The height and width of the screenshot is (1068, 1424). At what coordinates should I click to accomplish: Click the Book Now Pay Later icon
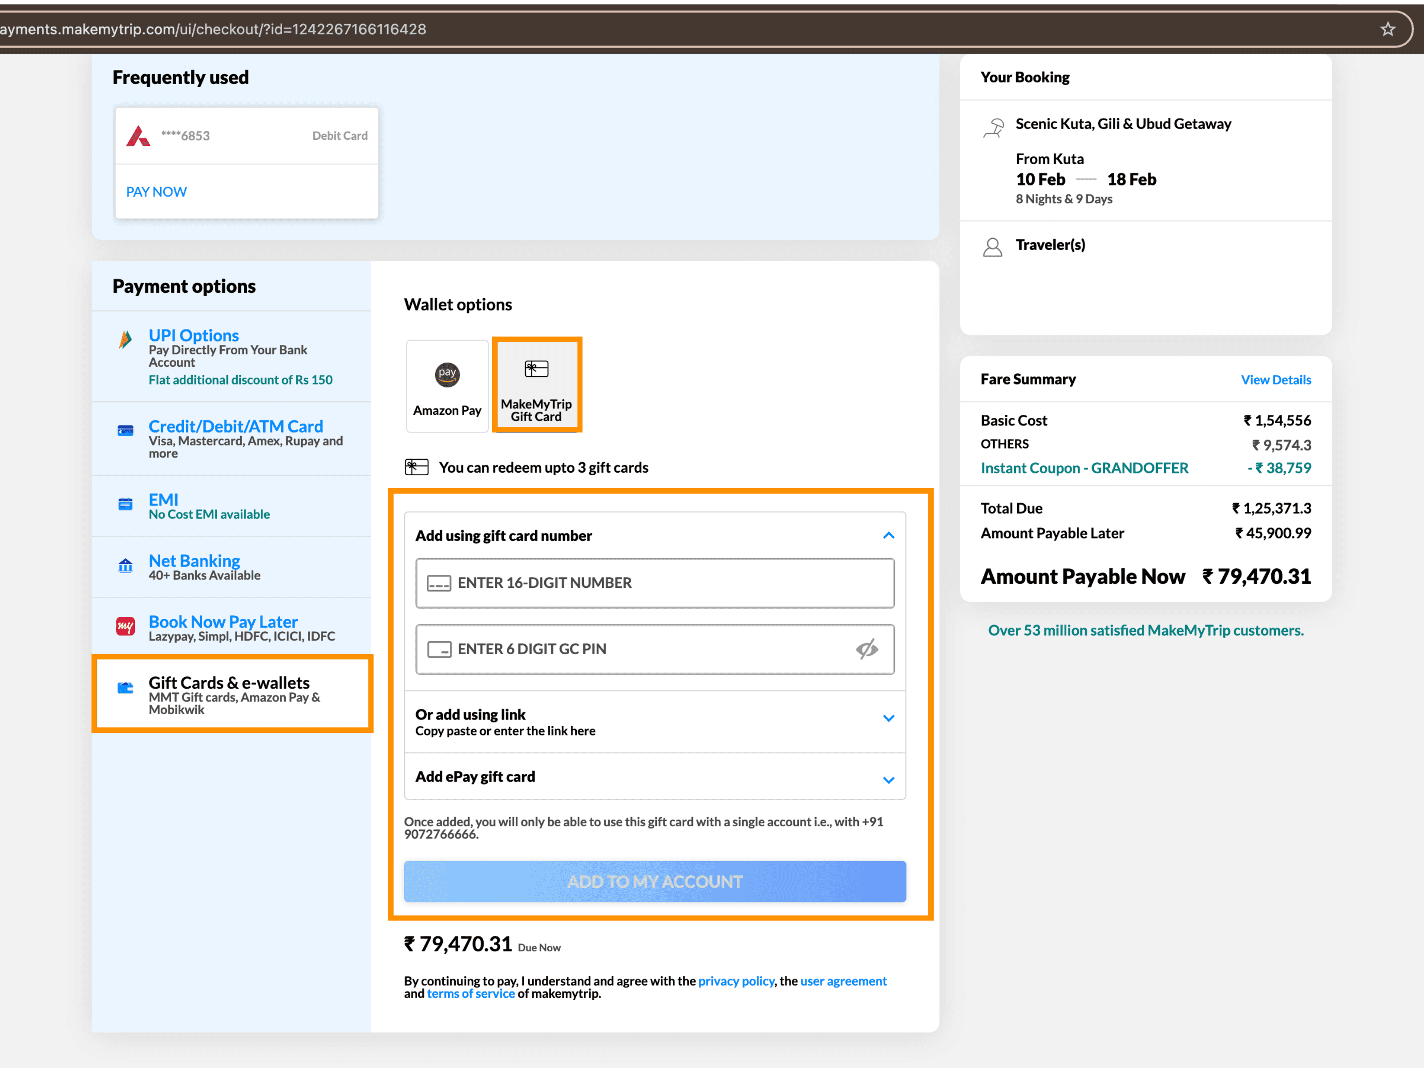point(125,627)
